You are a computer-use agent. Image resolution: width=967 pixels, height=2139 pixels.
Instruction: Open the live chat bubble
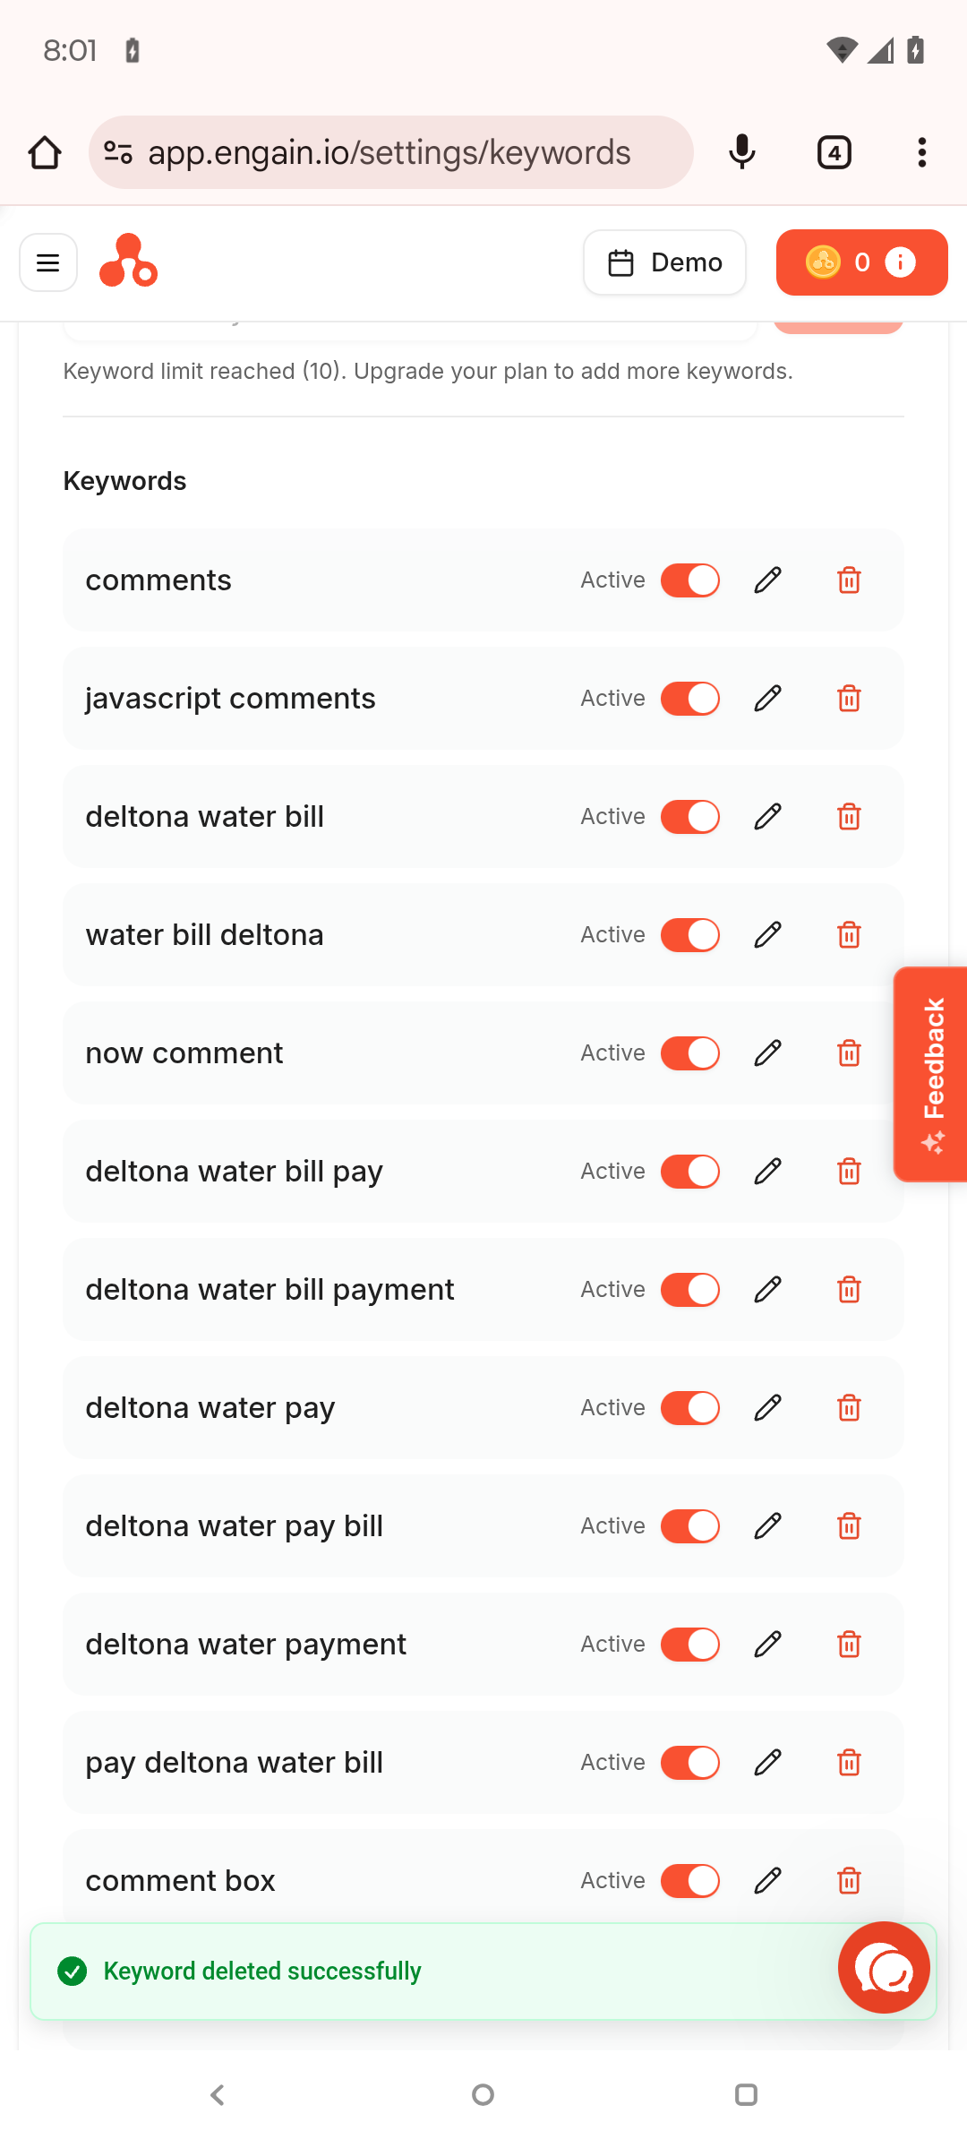click(884, 1967)
